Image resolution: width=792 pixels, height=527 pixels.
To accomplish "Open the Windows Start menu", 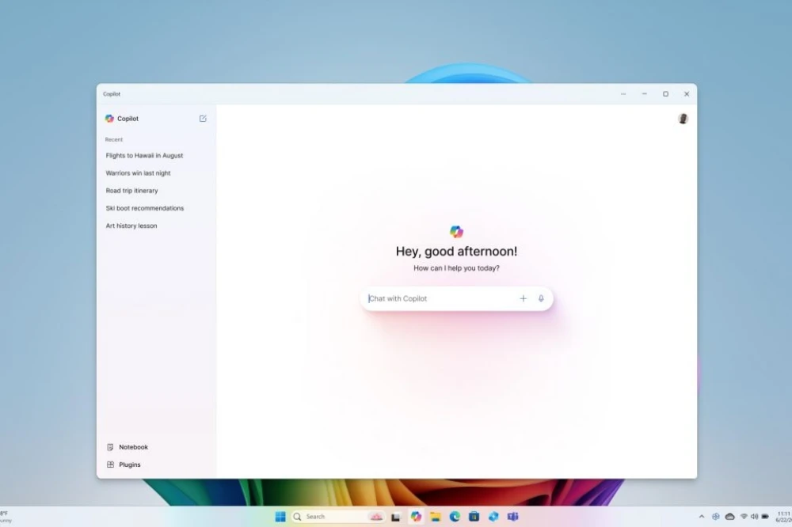I will [x=280, y=517].
